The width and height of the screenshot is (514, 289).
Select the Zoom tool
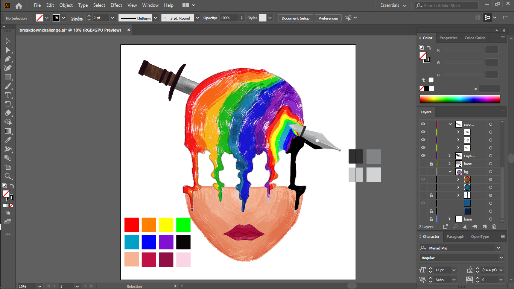[x=8, y=176]
